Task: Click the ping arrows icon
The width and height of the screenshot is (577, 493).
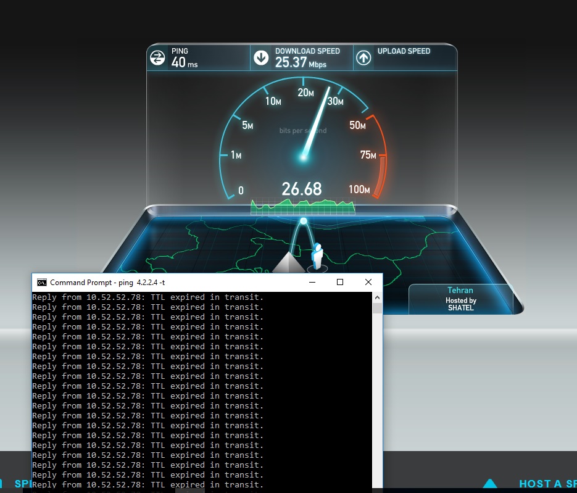Action: pyautogui.click(x=158, y=58)
